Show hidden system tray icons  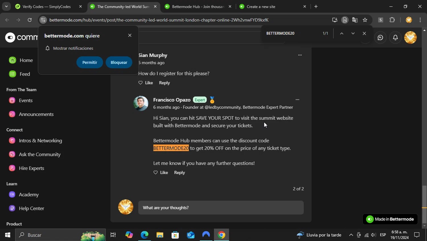(x=351, y=235)
